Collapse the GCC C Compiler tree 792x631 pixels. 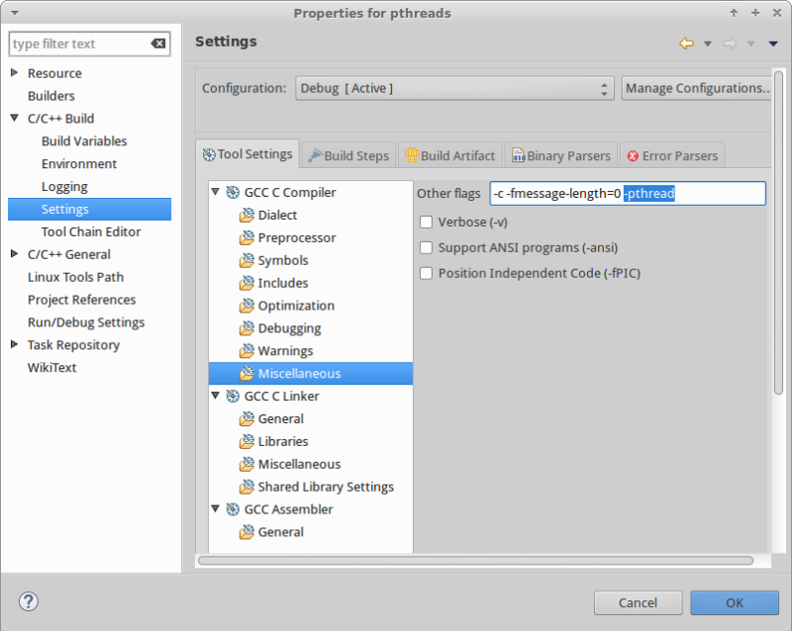pos(216,192)
